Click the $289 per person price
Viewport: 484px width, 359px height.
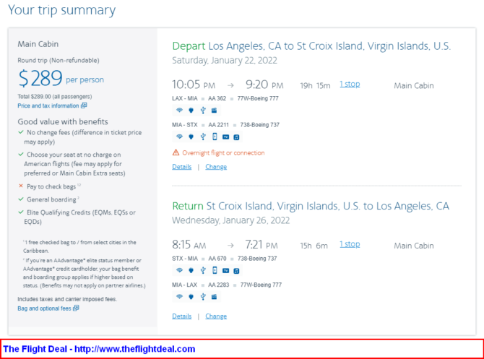pos(61,78)
